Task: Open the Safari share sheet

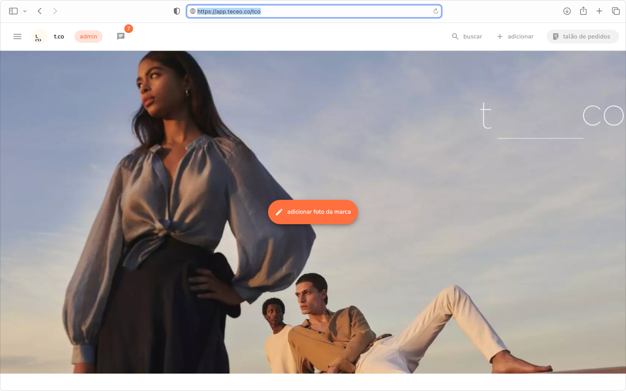Action: (583, 11)
